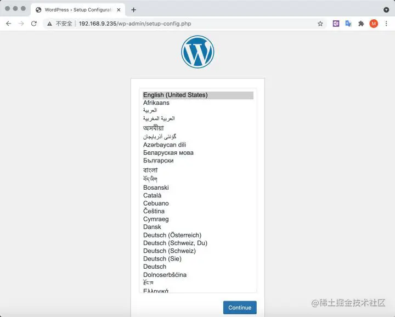Click the browser forward arrow
This screenshot has height=317, width=395.
coord(21,24)
